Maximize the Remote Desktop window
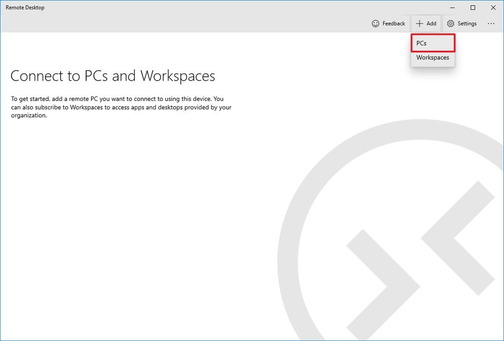The height and width of the screenshot is (341, 504). tap(472, 7)
